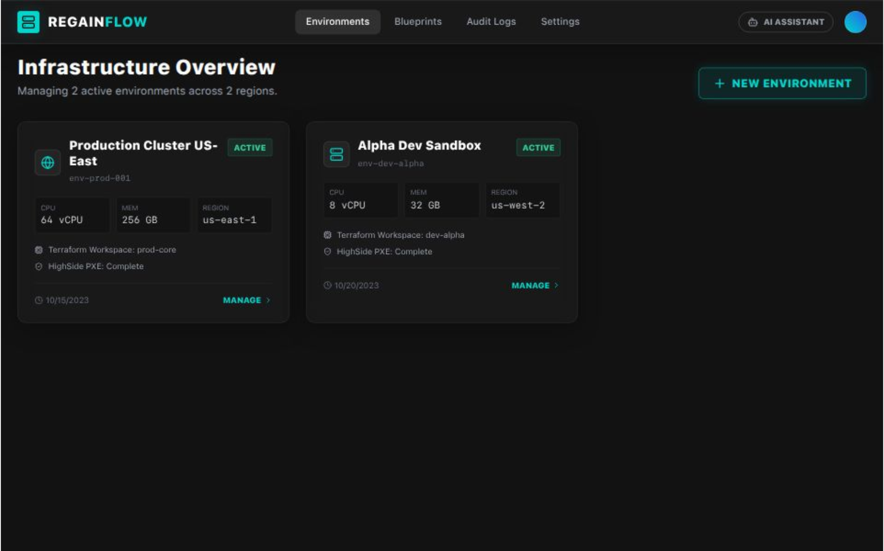Click the robot icon in AI Assistant button
Image resolution: width=884 pixels, height=551 pixels.
[x=752, y=21]
